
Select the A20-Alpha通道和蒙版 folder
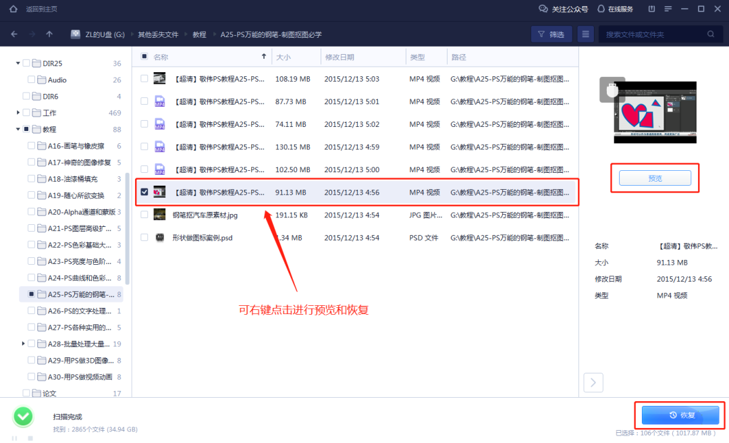(82, 212)
